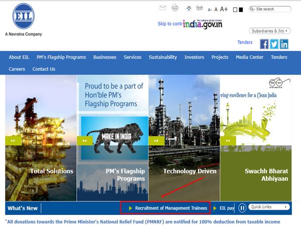Click 'A Navratna Company' tagline
This screenshot has width=301, height=226.
(24, 34)
